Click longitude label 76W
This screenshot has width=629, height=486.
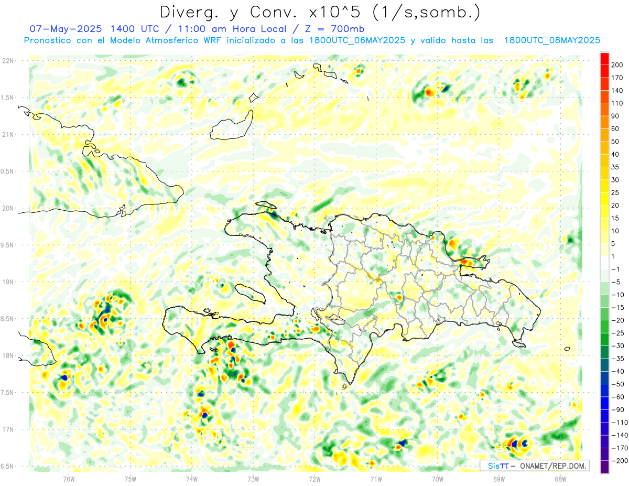pos(69,479)
